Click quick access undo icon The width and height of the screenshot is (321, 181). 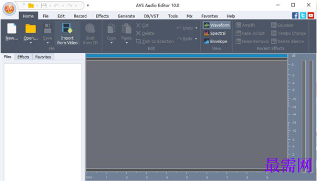tap(57, 6)
